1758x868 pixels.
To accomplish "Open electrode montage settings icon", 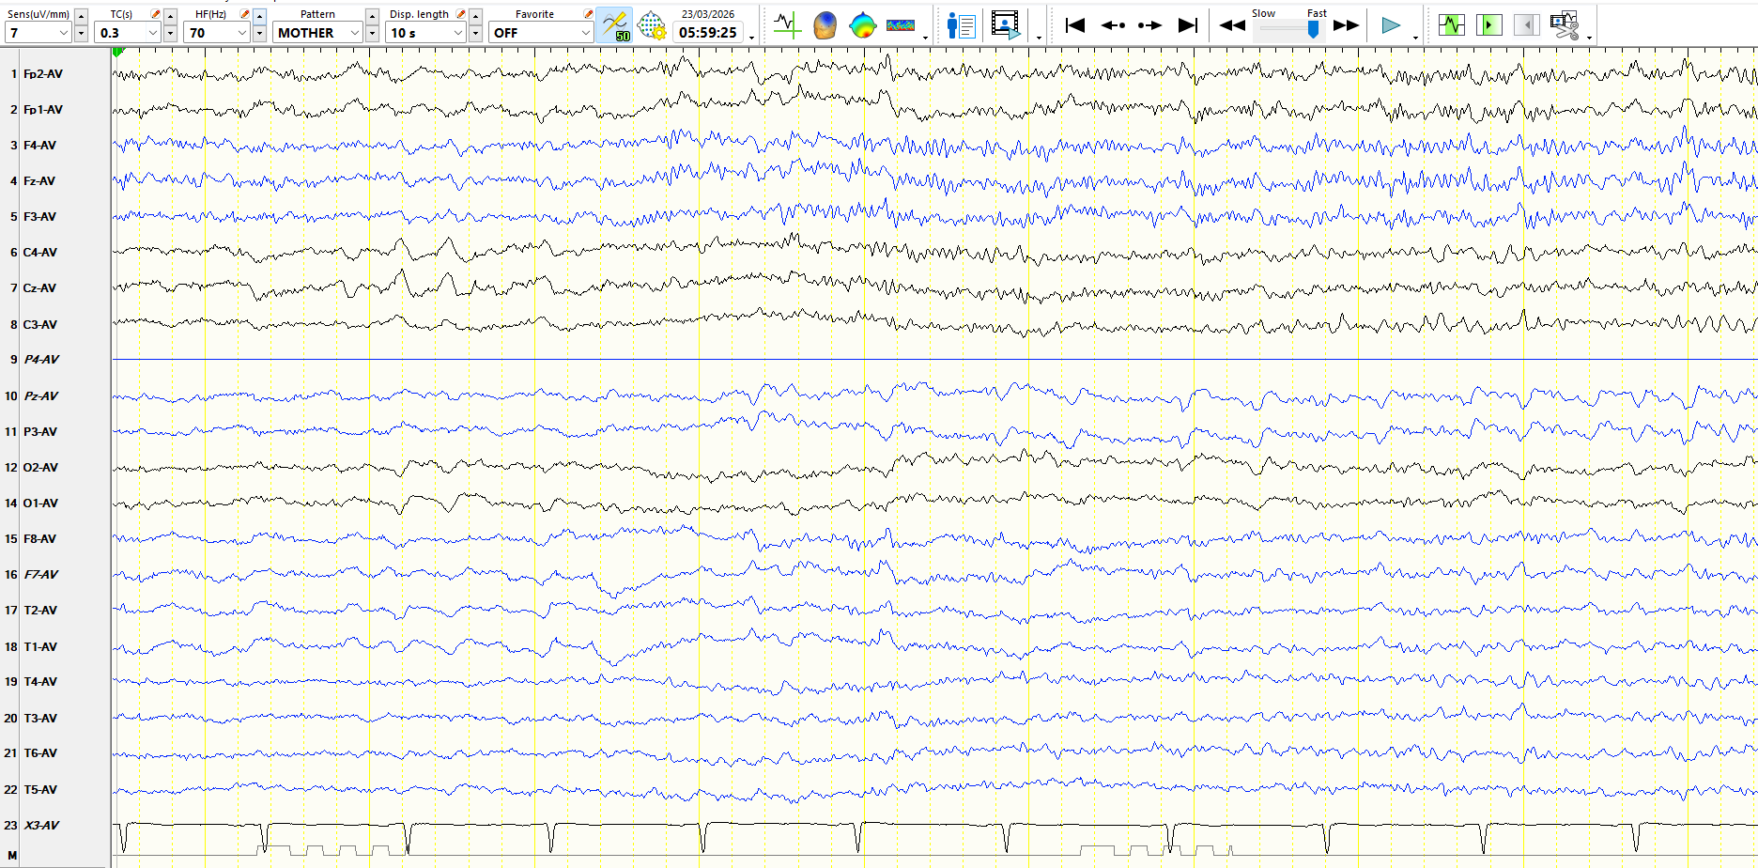I will tap(652, 25).
